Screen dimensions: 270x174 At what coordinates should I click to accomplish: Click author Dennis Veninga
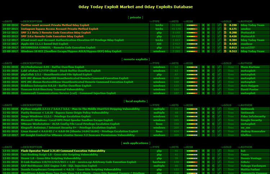[251, 158]
